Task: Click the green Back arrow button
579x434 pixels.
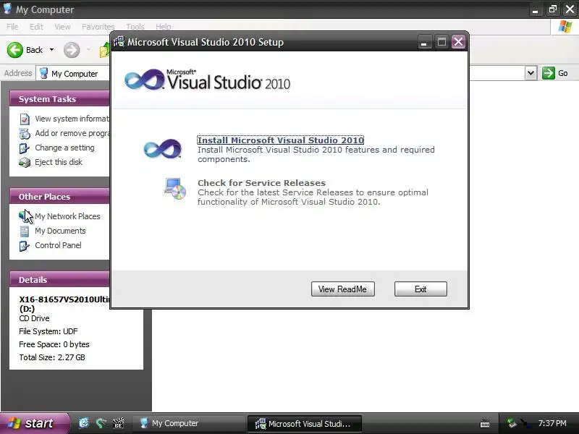Action: pyautogui.click(x=15, y=50)
